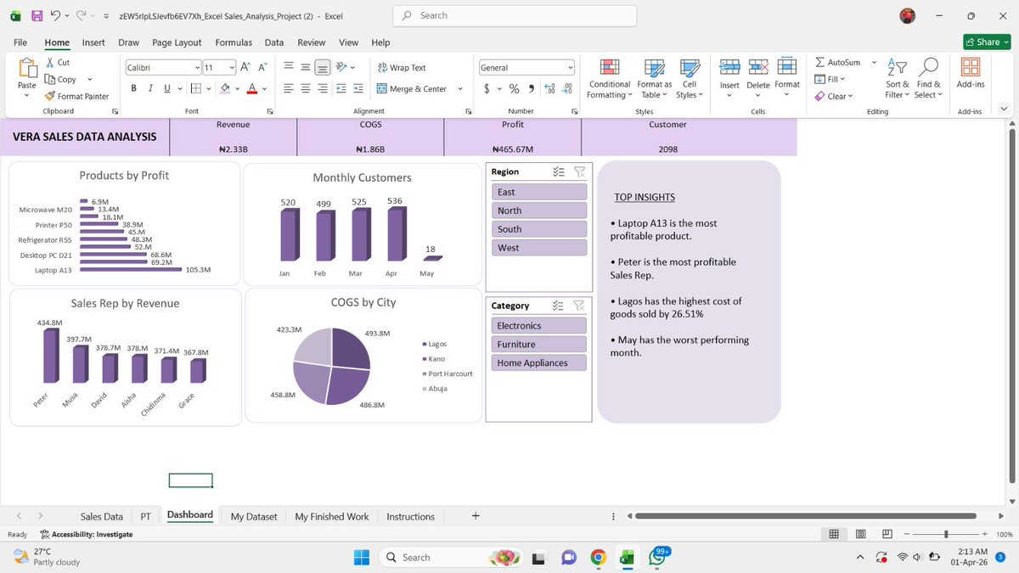Open the Copy dropdown arrow
Screen dimensions: 1019x573
[89, 80]
